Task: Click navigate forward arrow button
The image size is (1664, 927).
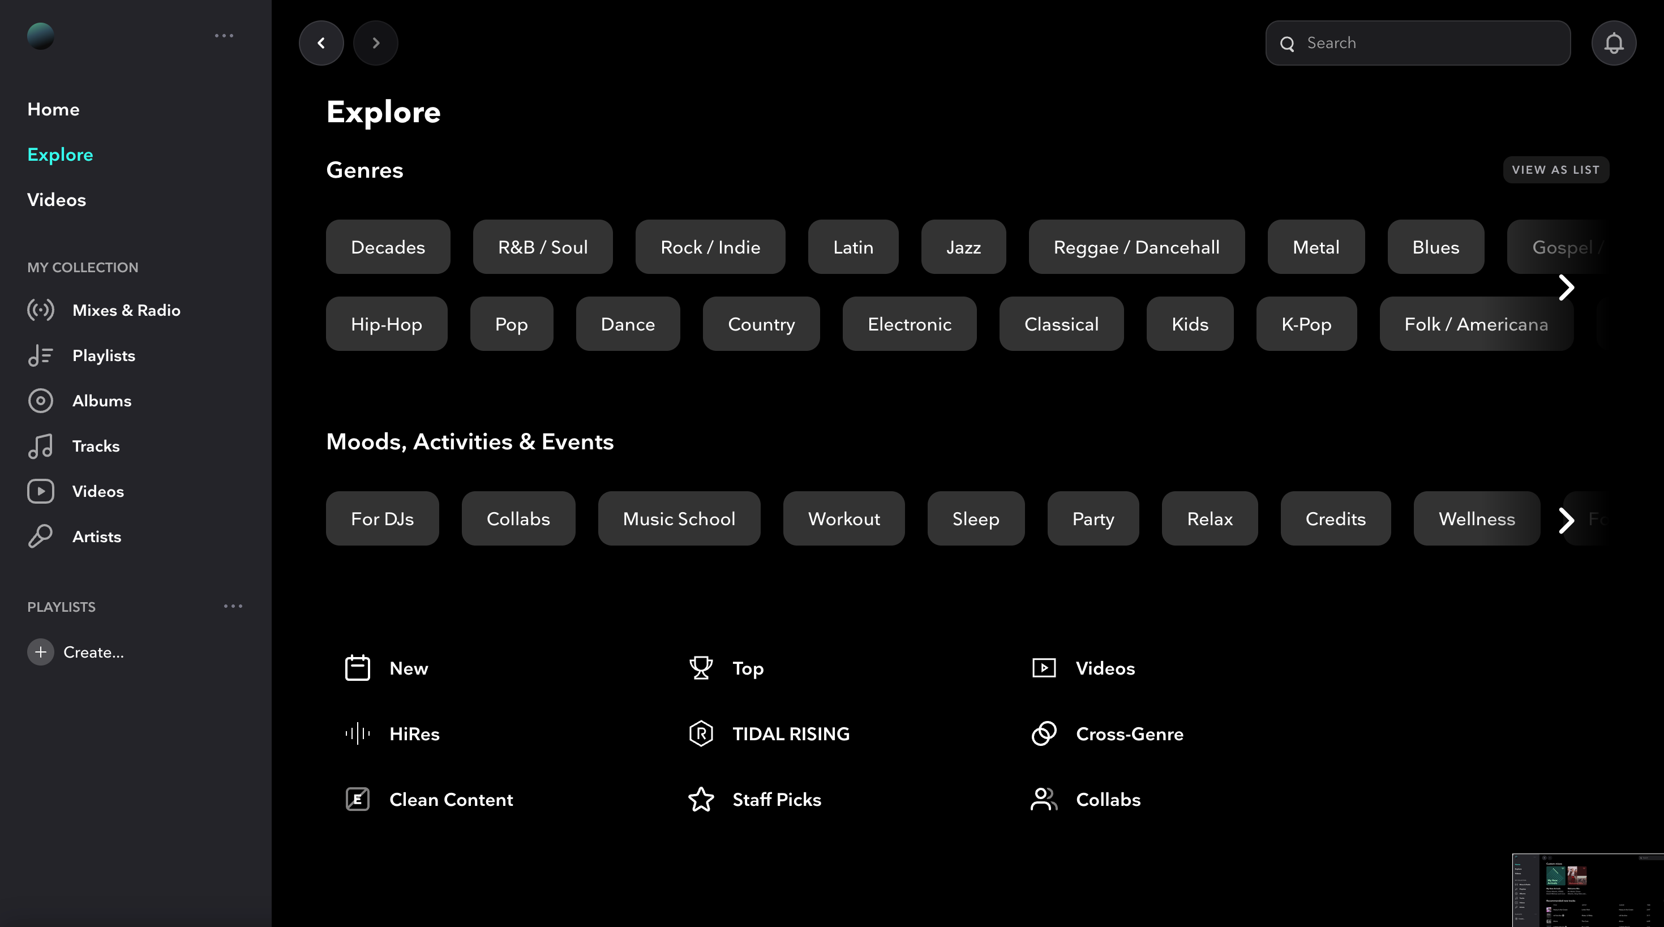Action: (x=376, y=42)
